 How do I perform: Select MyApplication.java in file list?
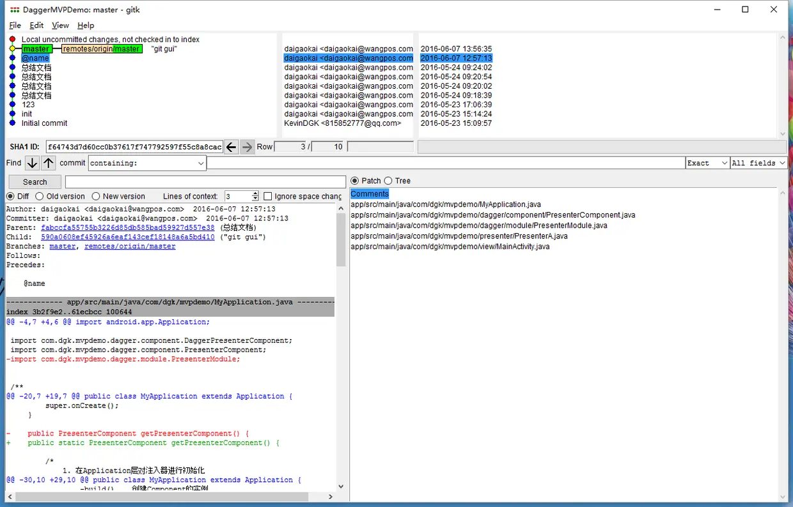446,204
